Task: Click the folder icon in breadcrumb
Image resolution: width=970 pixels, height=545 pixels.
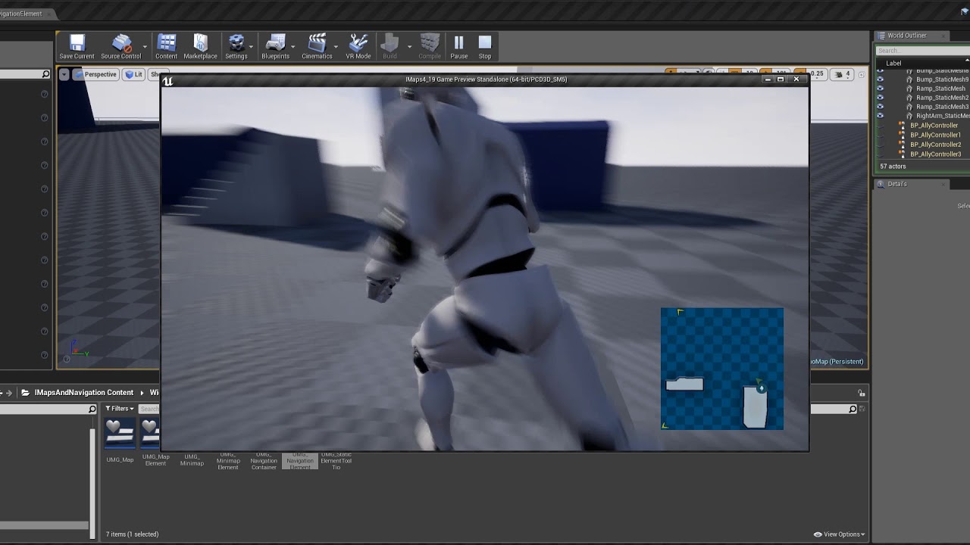Action: (26, 393)
